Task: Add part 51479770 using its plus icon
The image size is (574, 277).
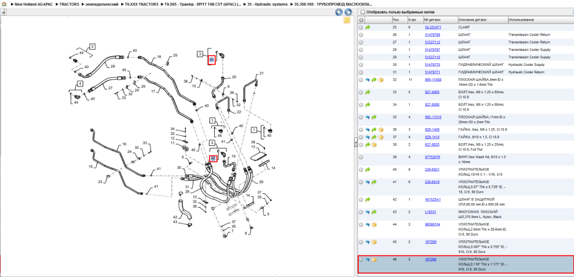Action: pyautogui.click(x=361, y=65)
